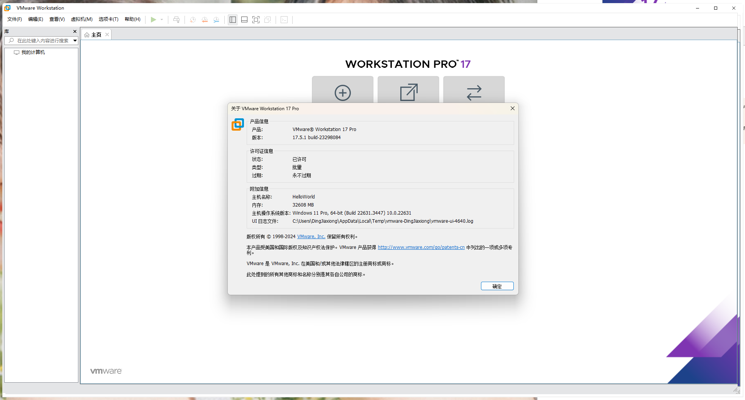The image size is (745, 400).
Task: Open the 帮助(H) menu
Action: coord(132,19)
